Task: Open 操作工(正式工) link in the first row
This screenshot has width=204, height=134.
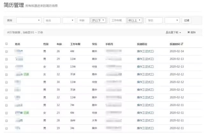Action: coord(146,51)
